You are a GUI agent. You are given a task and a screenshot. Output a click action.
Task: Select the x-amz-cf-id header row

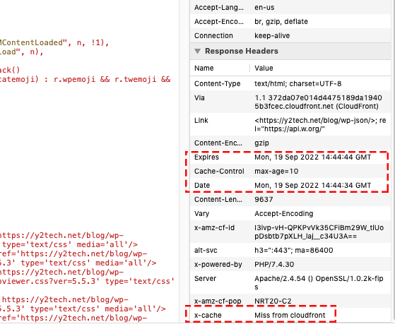290,232
